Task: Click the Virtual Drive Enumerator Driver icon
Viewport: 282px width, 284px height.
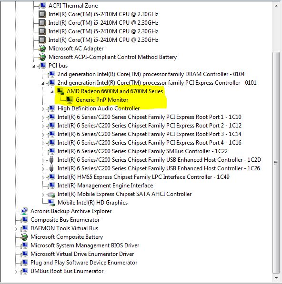Action: pyautogui.click(x=24, y=254)
